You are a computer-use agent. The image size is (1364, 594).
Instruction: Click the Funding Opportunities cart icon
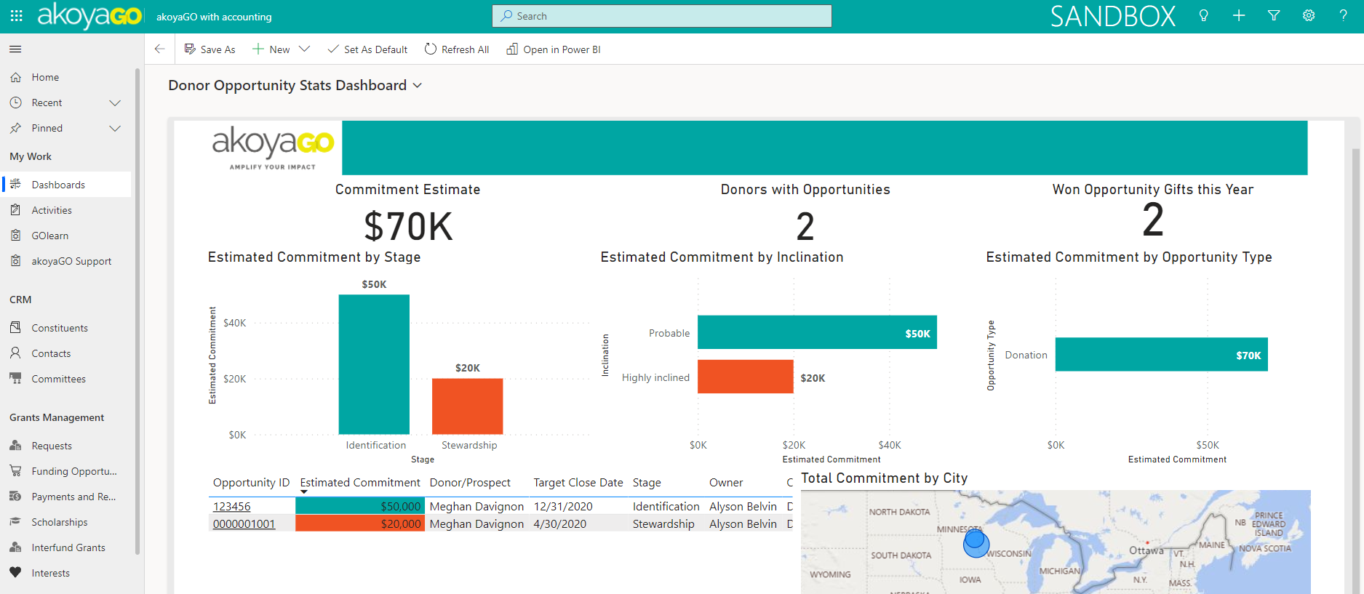click(15, 471)
